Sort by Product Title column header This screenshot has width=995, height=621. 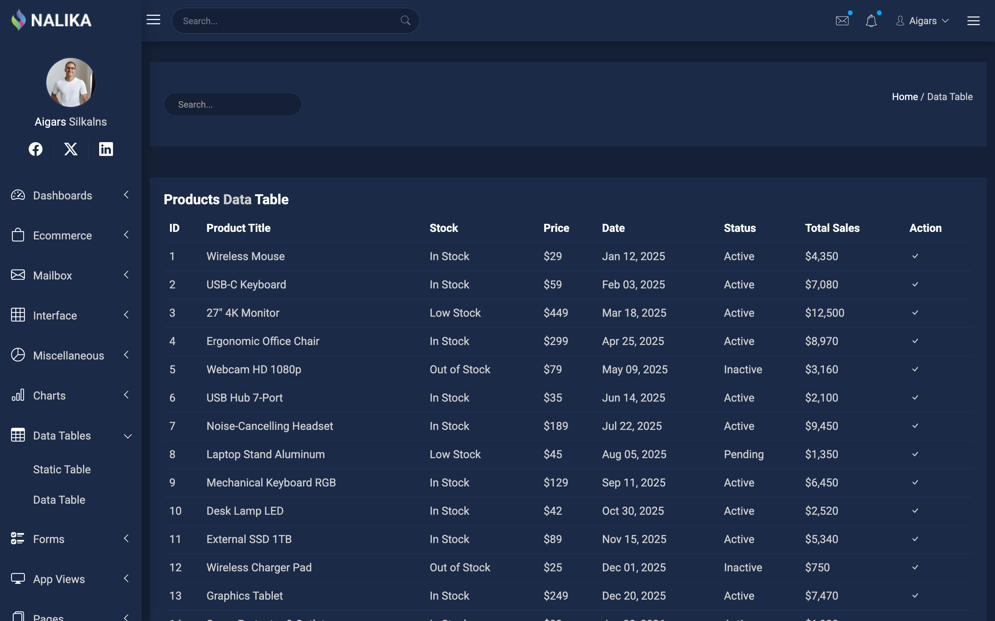click(238, 228)
